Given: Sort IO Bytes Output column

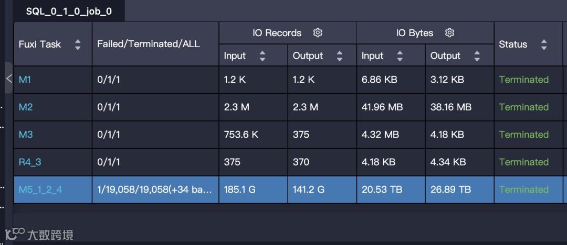Looking at the screenshot, I should 477,56.
